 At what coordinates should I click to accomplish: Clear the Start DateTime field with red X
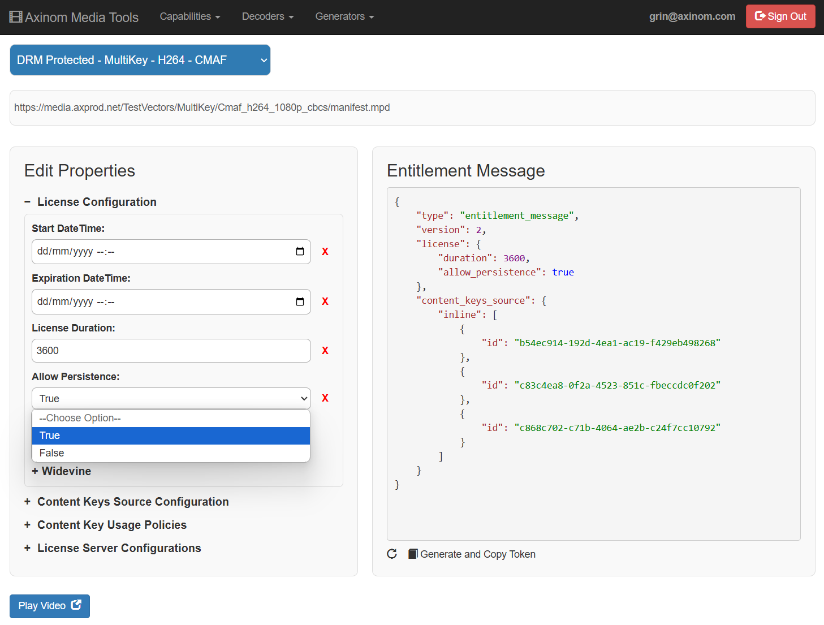pyautogui.click(x=325, y=252)
